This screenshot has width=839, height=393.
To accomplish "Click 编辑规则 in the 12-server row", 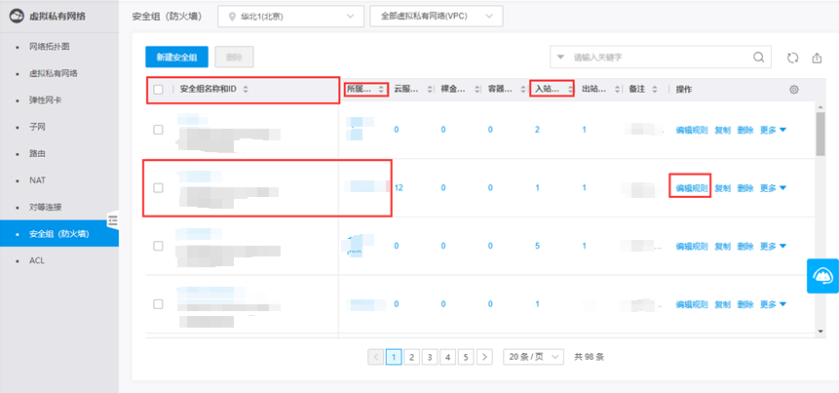I will (691, 188).
